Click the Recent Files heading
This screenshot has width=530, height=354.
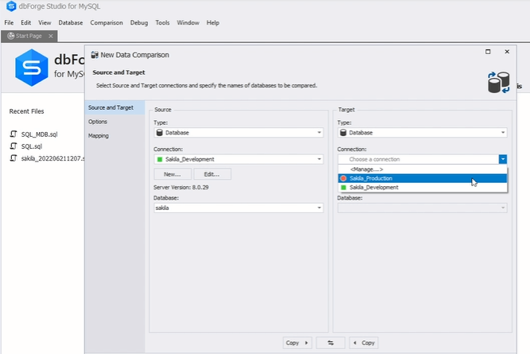tap(26, 111)
